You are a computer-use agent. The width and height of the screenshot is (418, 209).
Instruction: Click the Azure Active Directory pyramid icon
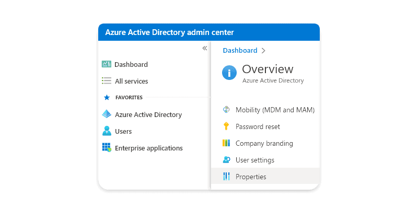click(x=107, y=114)
